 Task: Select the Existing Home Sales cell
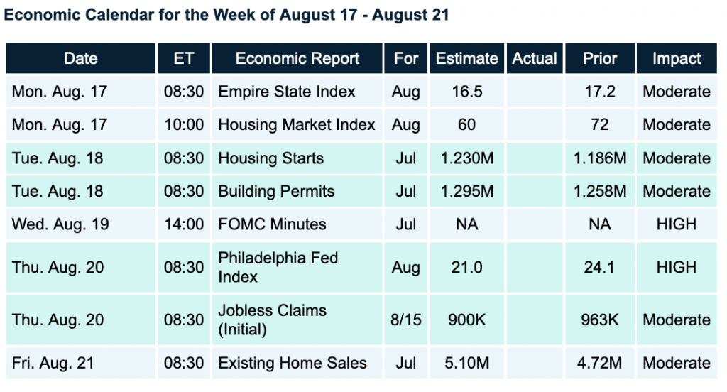pos(293,364)
